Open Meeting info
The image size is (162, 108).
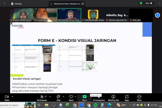coord(113,98)
